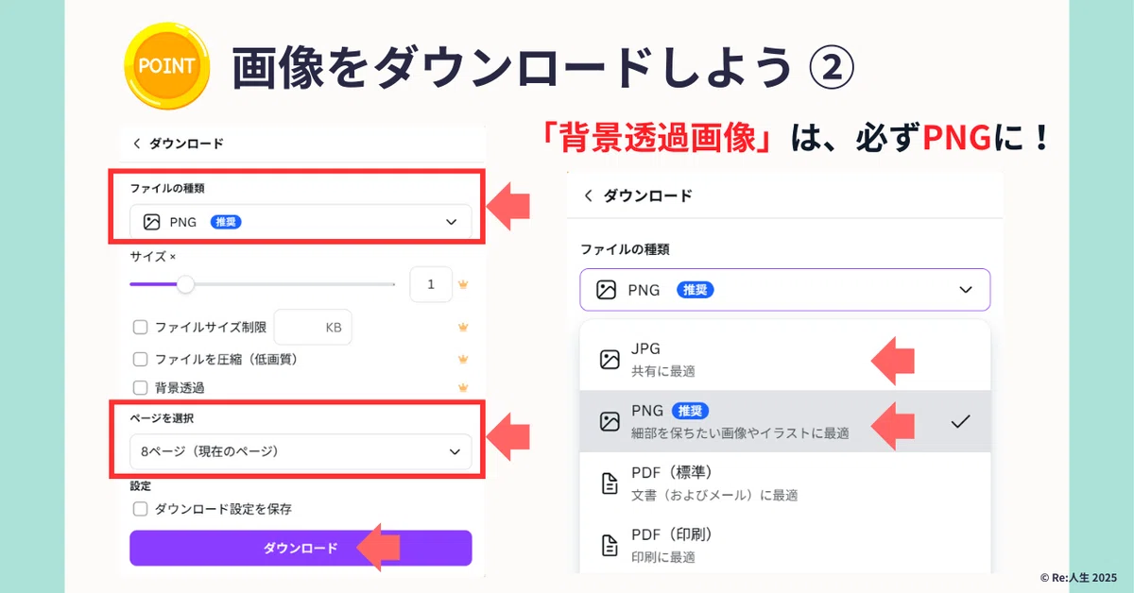Image resolution: width=1134 pixels, height=593 pixels.
Task: Select the JPG 共有に最適 option
Action: pyautogui.click(x=785, y=360)
